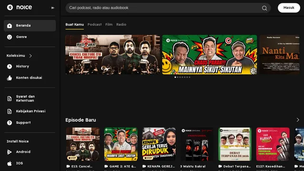Go to Beranda in the sidebar
Screen dimensions: 304x171
tap(29, 26)
